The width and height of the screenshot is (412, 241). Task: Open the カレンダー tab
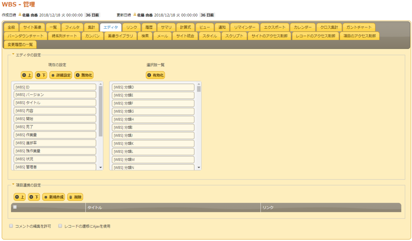click(x=303, y=27)
